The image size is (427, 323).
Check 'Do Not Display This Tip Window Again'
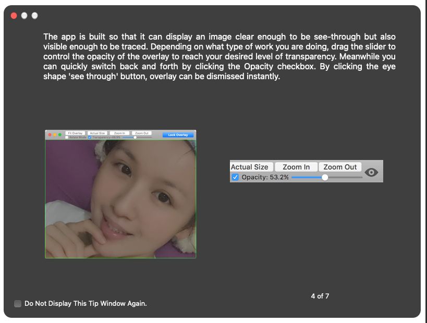[18, 303]
